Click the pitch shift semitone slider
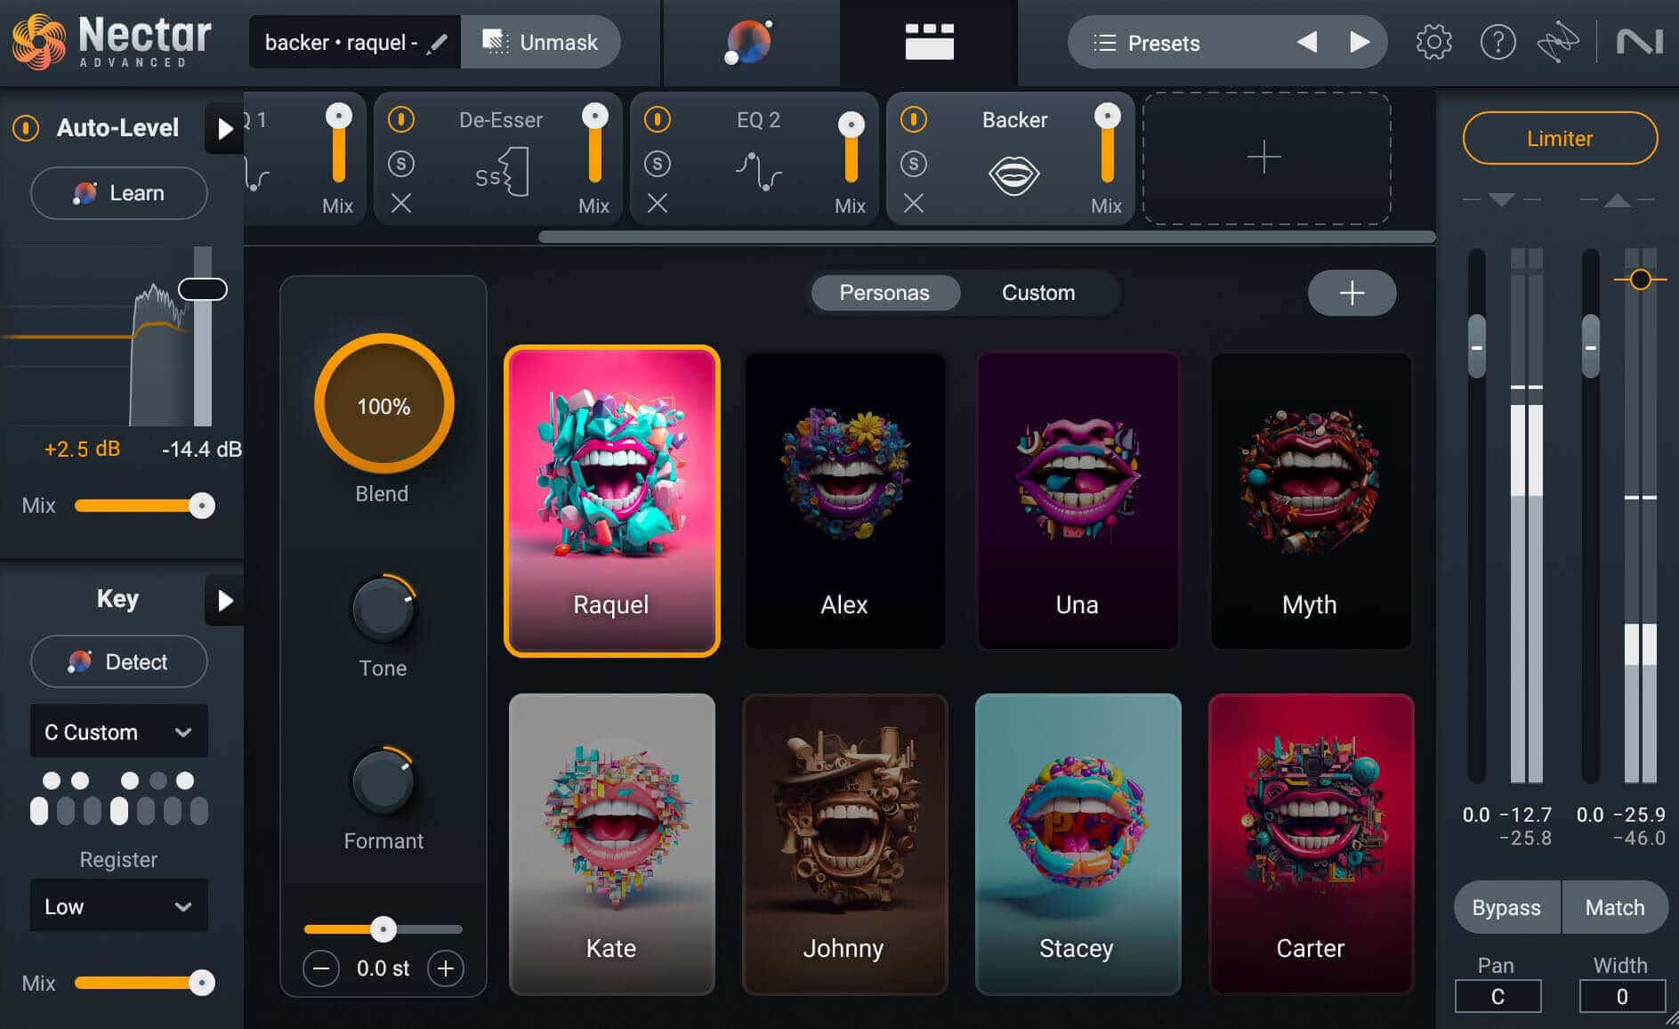The width and height of the screenshot is (1679, 1029). pyautogui.click(x=383, y=929)
